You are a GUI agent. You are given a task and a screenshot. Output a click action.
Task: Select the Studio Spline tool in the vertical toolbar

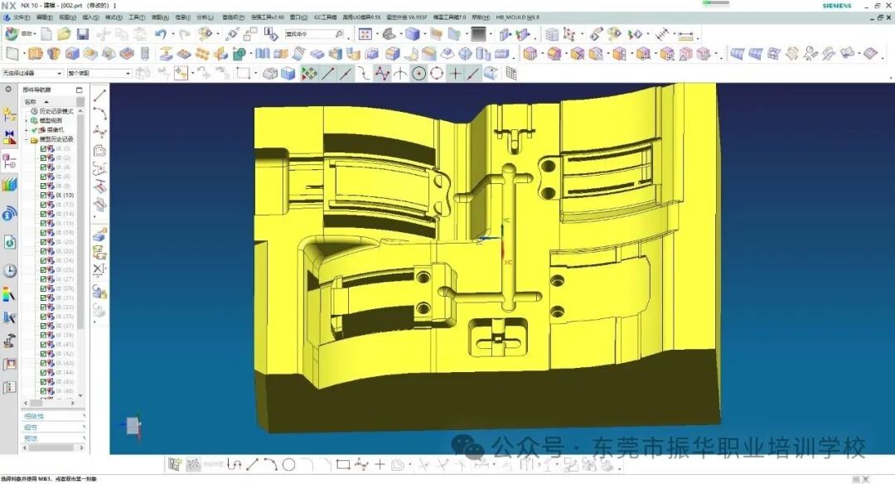pos(100,132)
